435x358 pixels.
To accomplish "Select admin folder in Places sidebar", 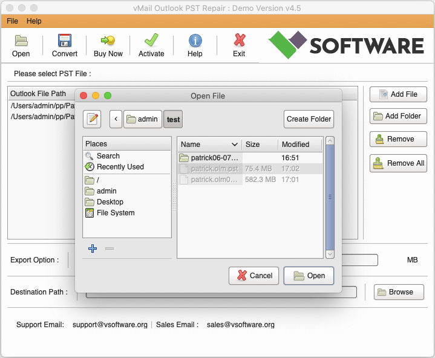I will tap(127, 191).
